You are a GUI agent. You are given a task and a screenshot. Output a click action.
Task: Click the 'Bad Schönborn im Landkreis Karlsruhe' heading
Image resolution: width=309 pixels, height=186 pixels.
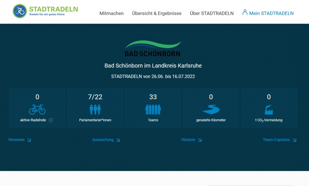click(x=153, y=66)
